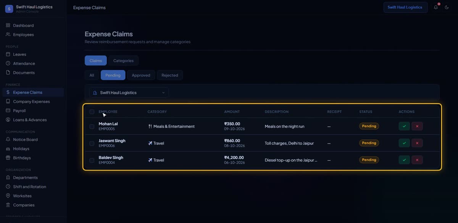Reject Jaswant Singh's claim with red X
Screen dimensions: 458x223
(x=417, y=143)
